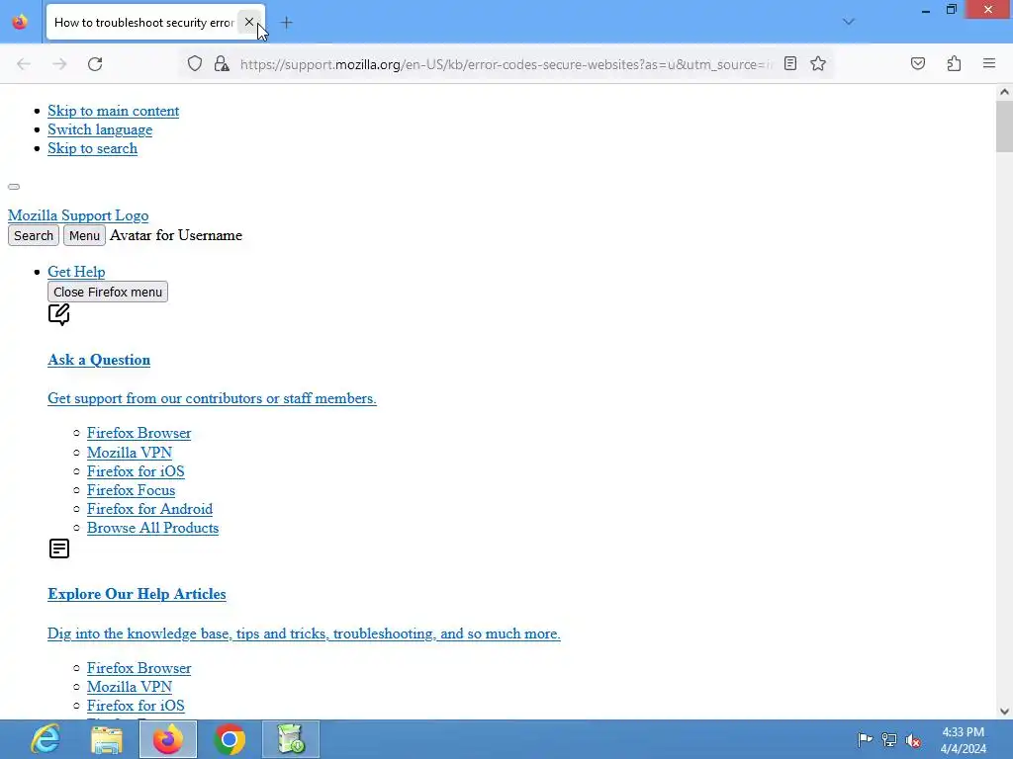Open Firefox for iOS under Help Articles

136,706
